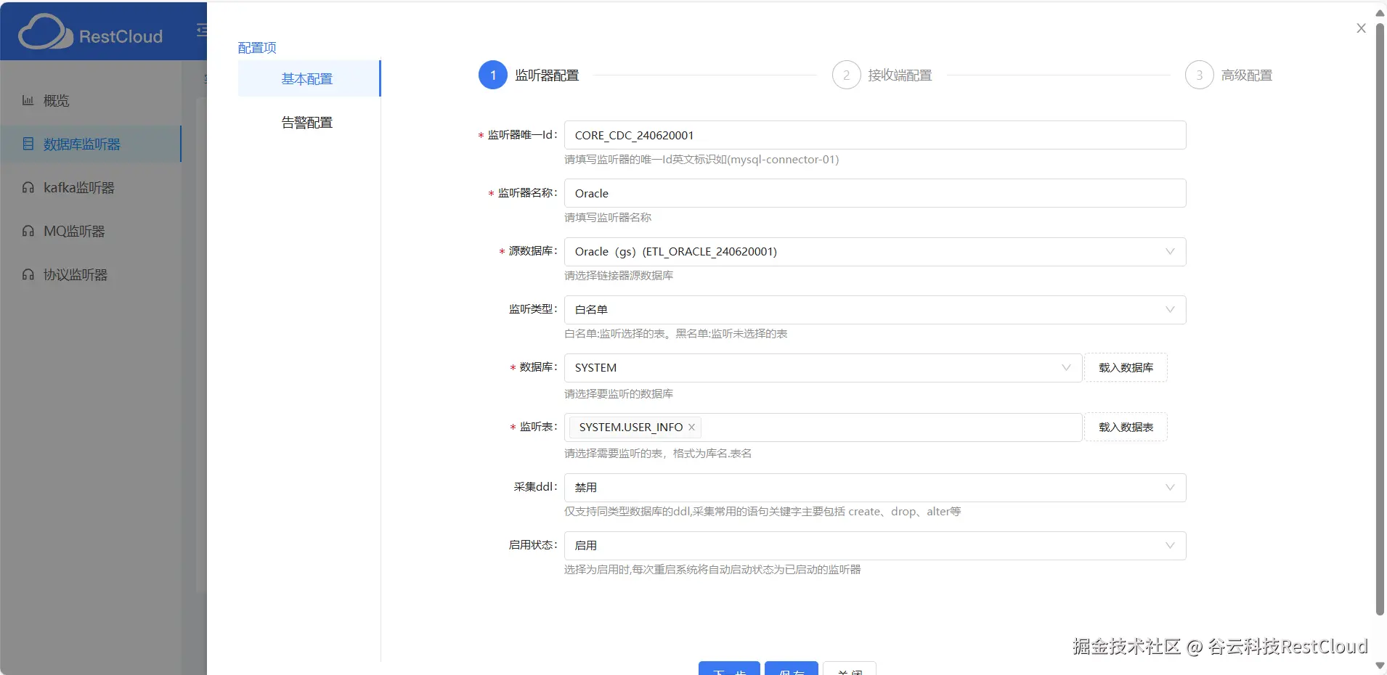Open the 采集ddl dropdown showing 禁用
Image resolution: width=1387 pixels, height=675 pixels.
875,488
